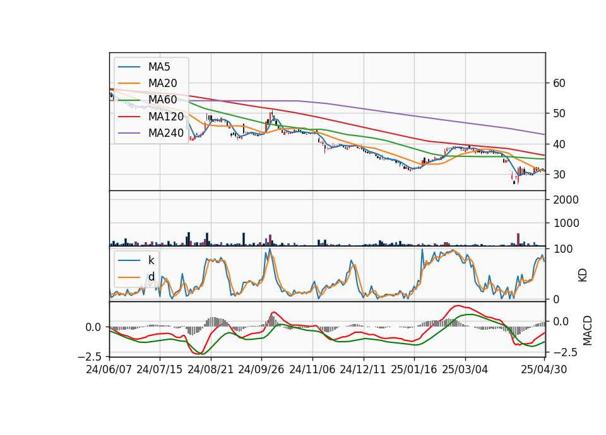Screen dimensions: 606x435
Task: Click the date label 24/11/06
Action: [x=312, y=369]
